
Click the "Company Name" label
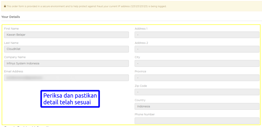pyautogui.click(x=15, y=57)
